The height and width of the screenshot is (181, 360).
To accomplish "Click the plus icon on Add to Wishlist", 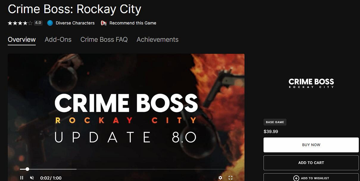I will [x=296, y=178].
